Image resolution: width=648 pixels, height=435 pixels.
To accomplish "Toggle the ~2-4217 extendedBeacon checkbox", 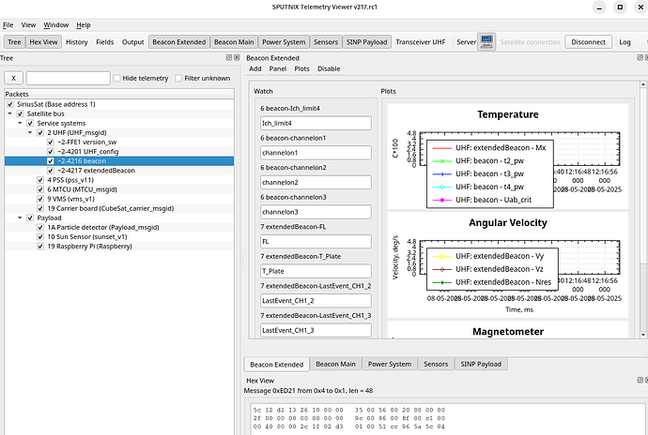I will [51, 171].
